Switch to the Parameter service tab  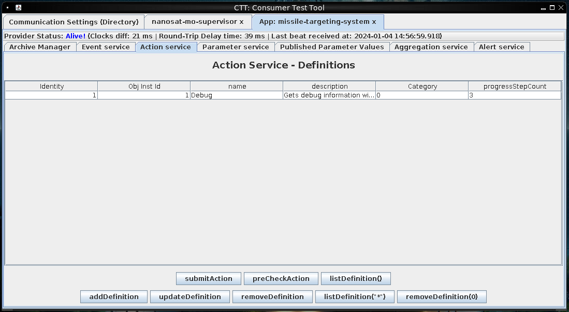236,47
